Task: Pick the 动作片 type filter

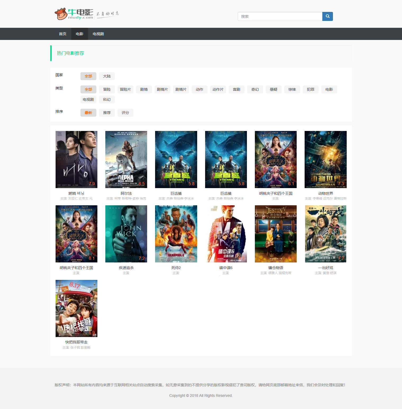Action: click(x=218, y=89)
